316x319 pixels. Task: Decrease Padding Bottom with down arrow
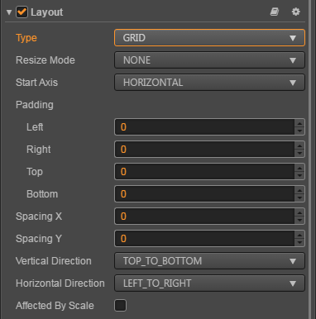(299, 198)
